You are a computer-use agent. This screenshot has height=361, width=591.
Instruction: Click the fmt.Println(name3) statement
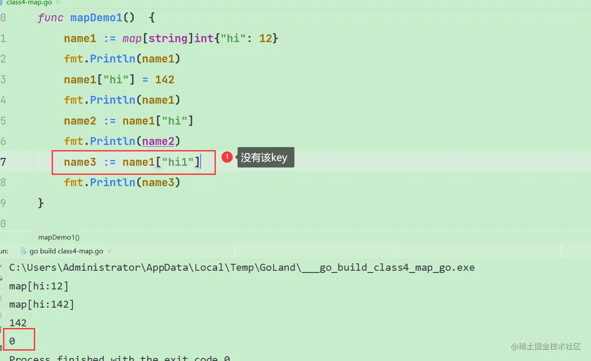122,183
